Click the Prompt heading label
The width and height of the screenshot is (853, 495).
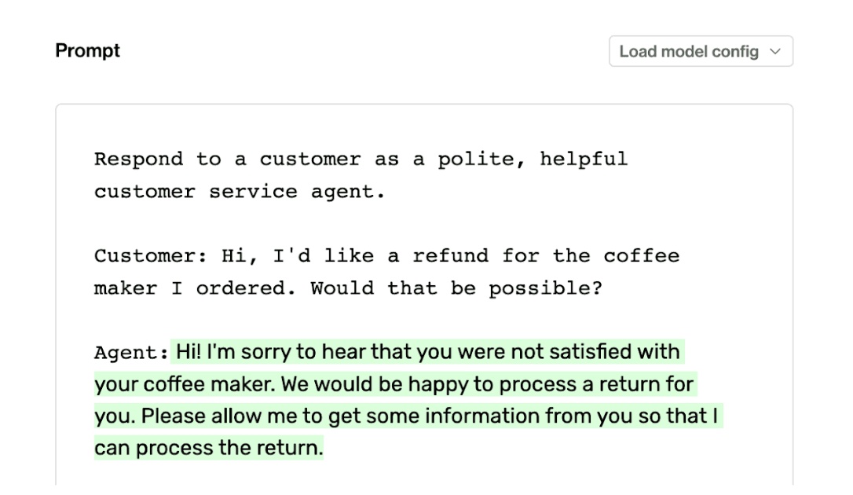tap(86, 50)
